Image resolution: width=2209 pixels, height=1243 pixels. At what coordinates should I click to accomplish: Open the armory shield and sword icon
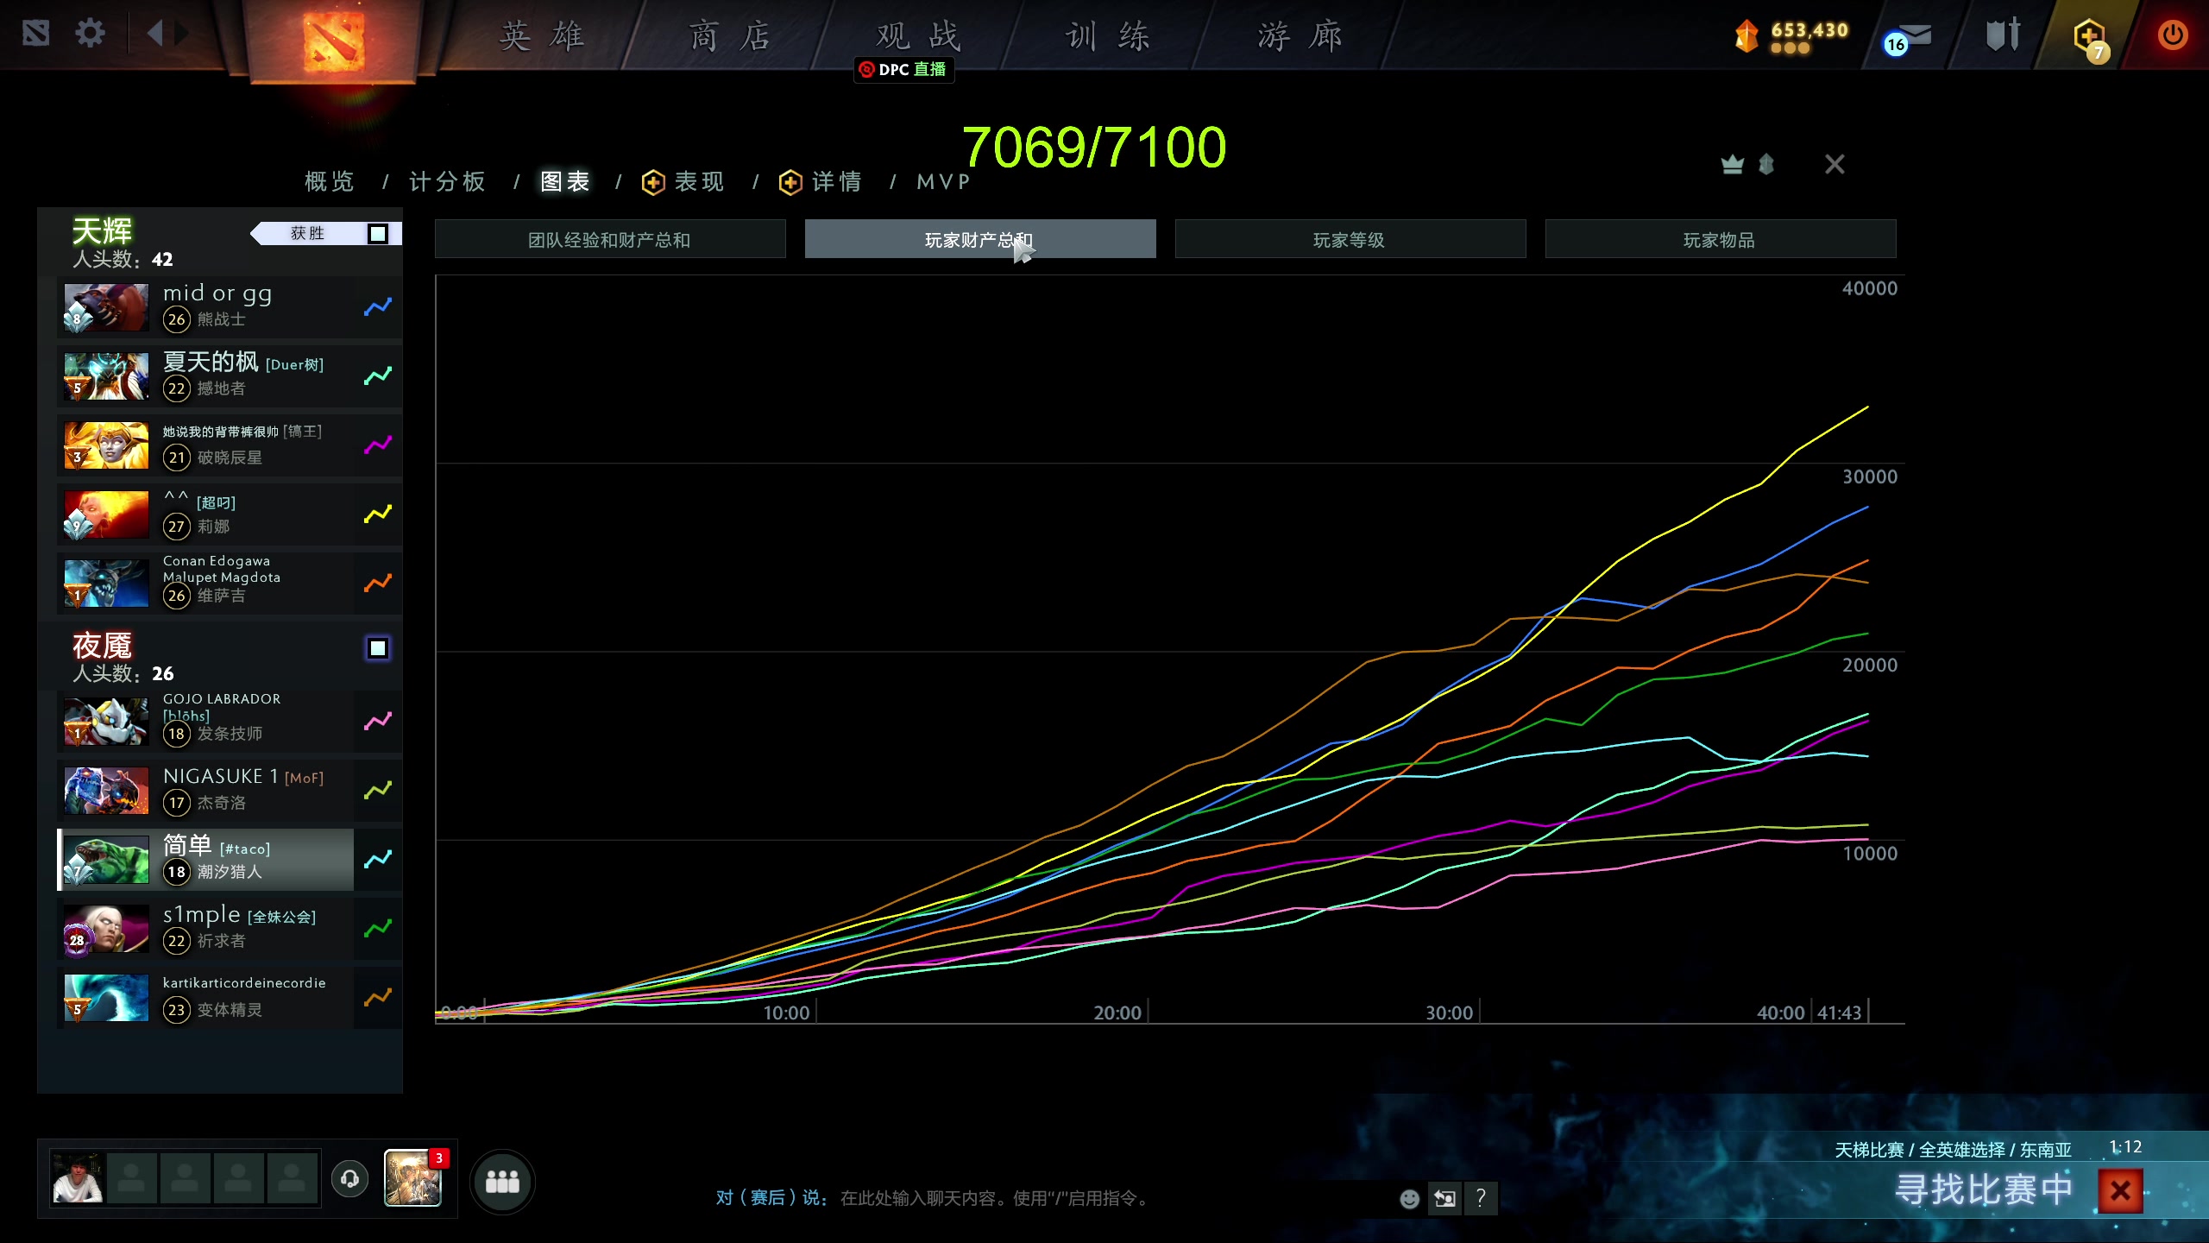pyautogui.click(x=2003, y=36)
